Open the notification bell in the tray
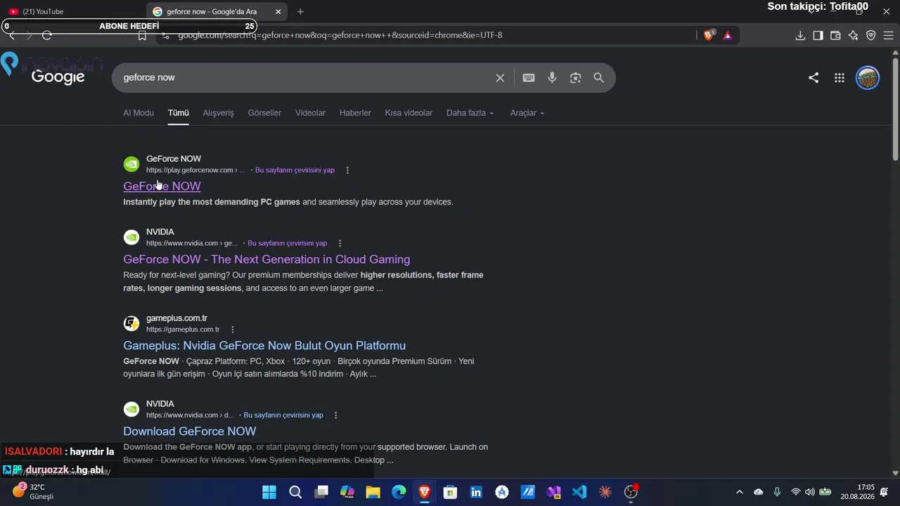The width and height of the screenshot is (900, 506). pos(885,492)
